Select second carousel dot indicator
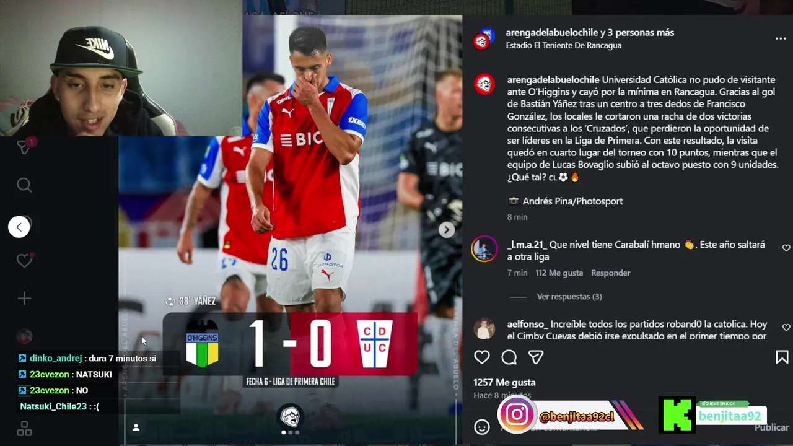The height and width of the screenshot is (446, 793). [291, 432]
